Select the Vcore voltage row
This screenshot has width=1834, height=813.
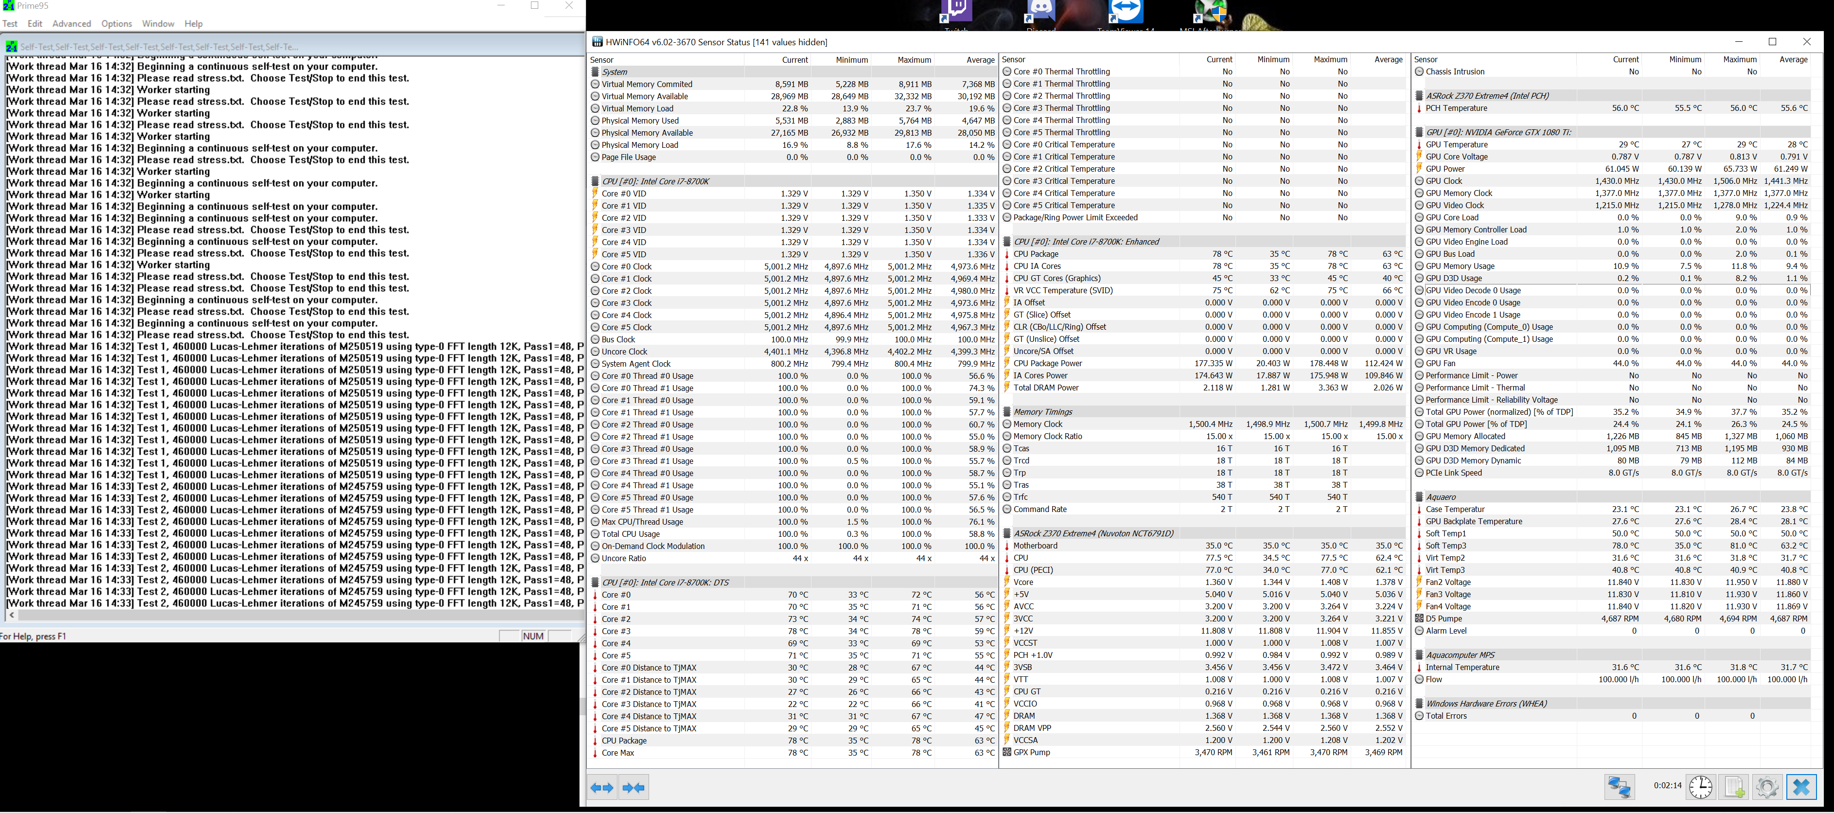(1203, 583)
